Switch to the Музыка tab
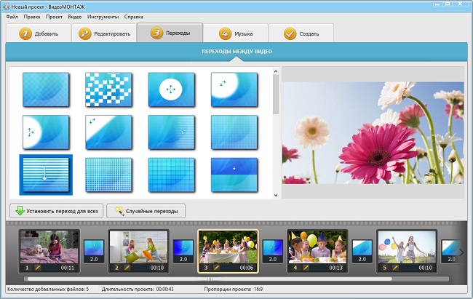The width and height of the screenshot is (473, 299). (x=235, y=33)
